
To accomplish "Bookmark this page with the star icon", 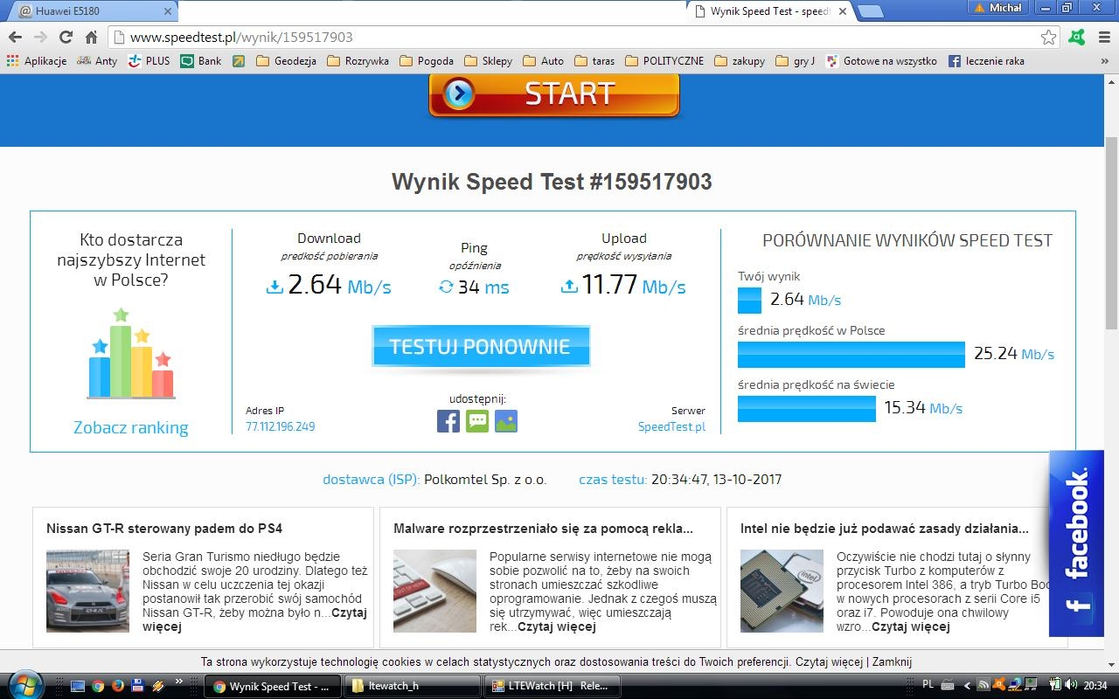I will point(1048,38).
